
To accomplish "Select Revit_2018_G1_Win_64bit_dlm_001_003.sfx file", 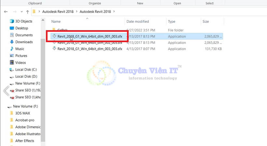I will tap(90, 36).
